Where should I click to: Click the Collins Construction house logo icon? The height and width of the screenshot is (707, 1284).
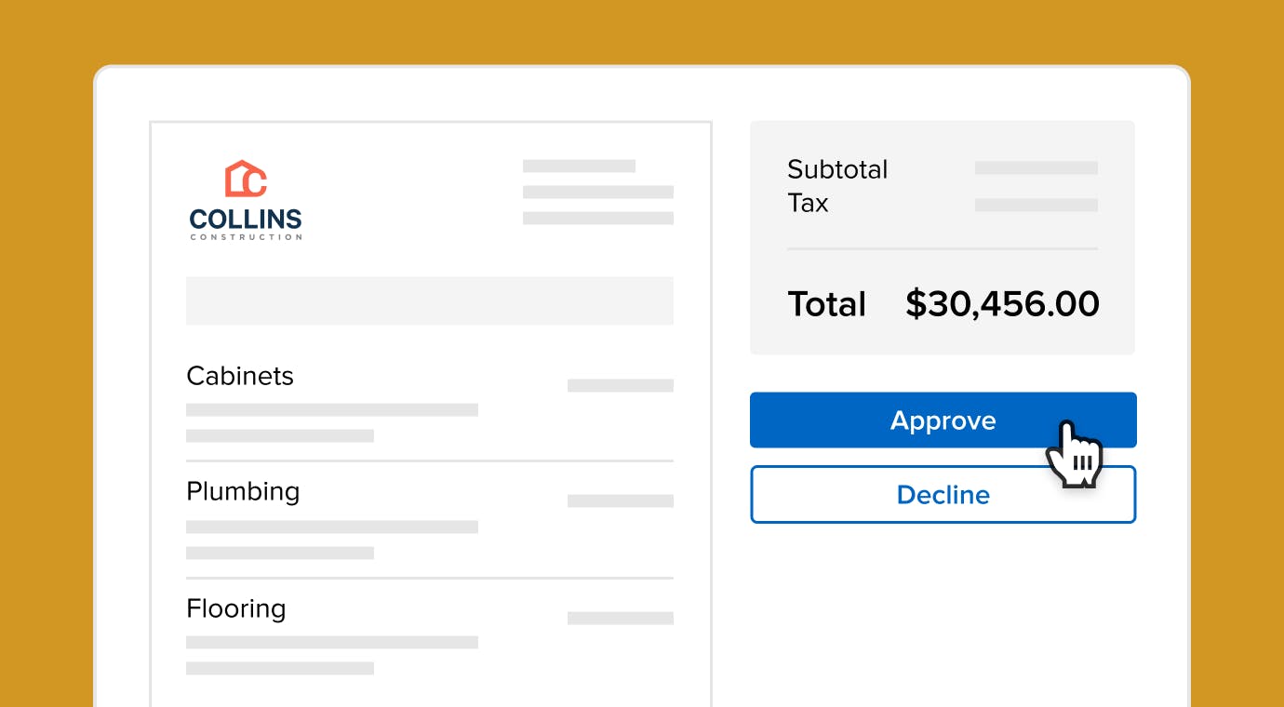(x=246, y=179)
